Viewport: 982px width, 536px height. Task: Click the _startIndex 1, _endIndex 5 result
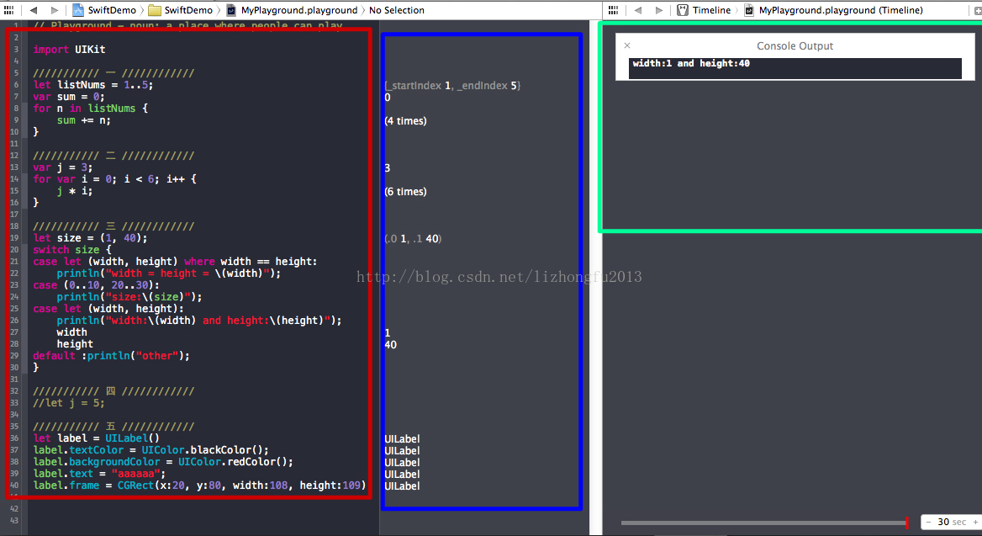452,85
